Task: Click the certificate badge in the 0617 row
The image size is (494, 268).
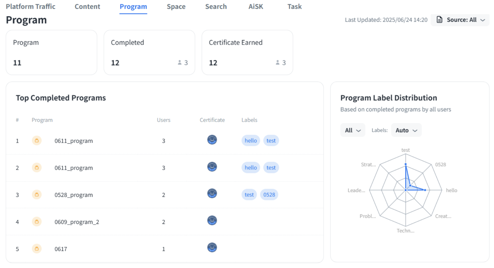Action: pyautogui.click(x=212, y=248)
